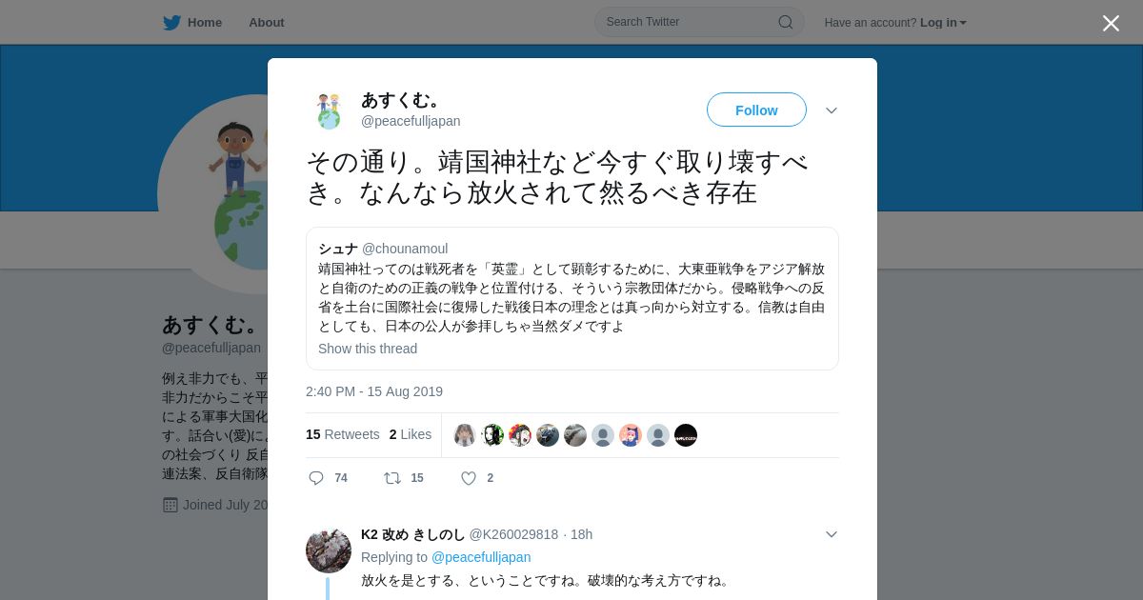Open the first liker's avatar thumbnail

465,435
